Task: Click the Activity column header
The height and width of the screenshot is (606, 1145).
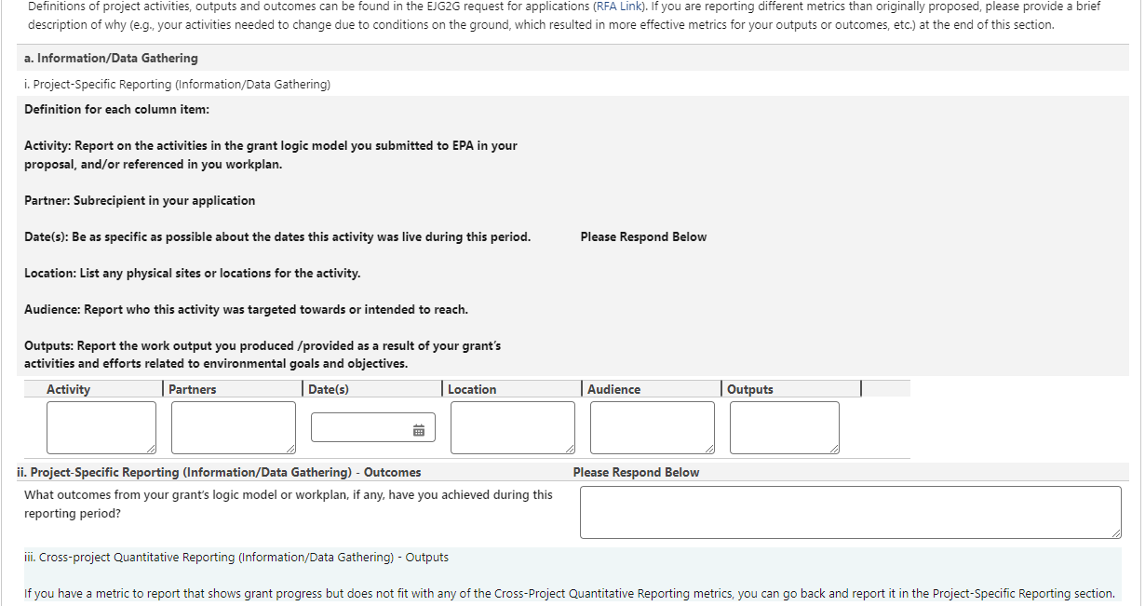Action: tap(68, 389)
